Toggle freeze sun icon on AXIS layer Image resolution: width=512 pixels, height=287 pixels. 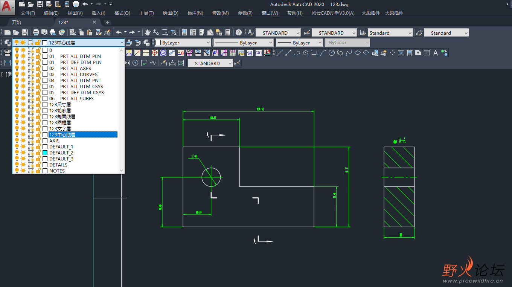[23, 140]
